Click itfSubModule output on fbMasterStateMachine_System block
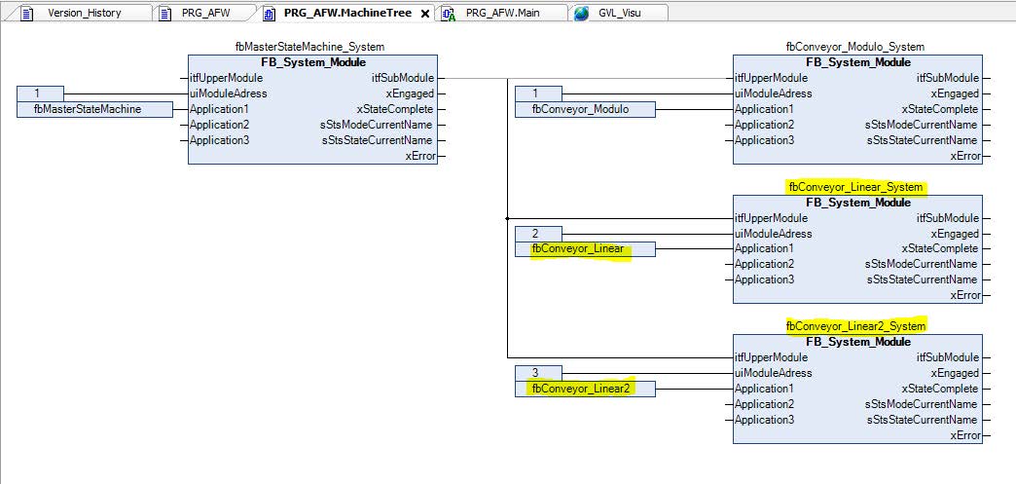This screenshot has height=484, width=1016. (x=403, y=78)
